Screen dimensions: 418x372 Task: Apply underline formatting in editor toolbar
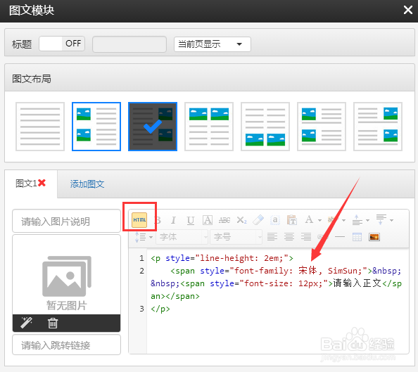coord(190,220)
